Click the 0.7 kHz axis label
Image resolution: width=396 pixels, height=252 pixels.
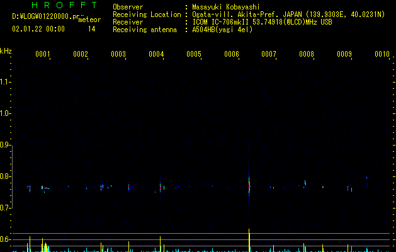tap(5, 208)
